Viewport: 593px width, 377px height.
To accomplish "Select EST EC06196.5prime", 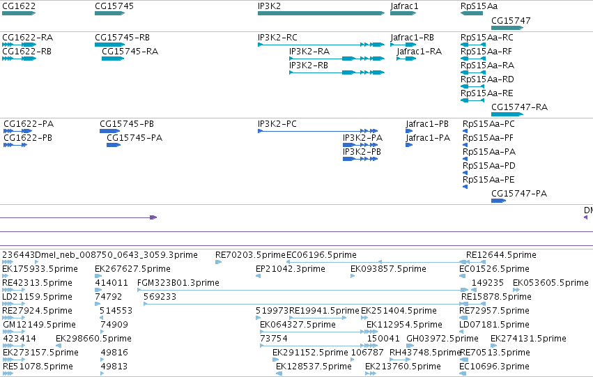I will coord(321,255).
